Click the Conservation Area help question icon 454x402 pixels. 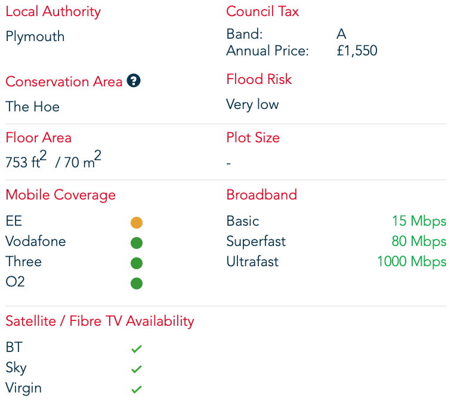pyautogui.click(x=134, y=82)
